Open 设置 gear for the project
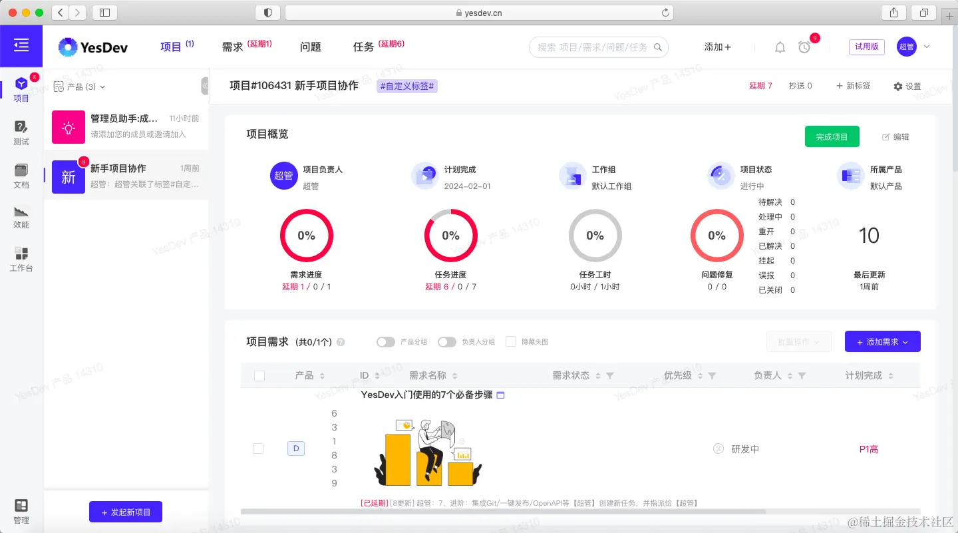The image size is (958, 533). (x=907, y=87)
